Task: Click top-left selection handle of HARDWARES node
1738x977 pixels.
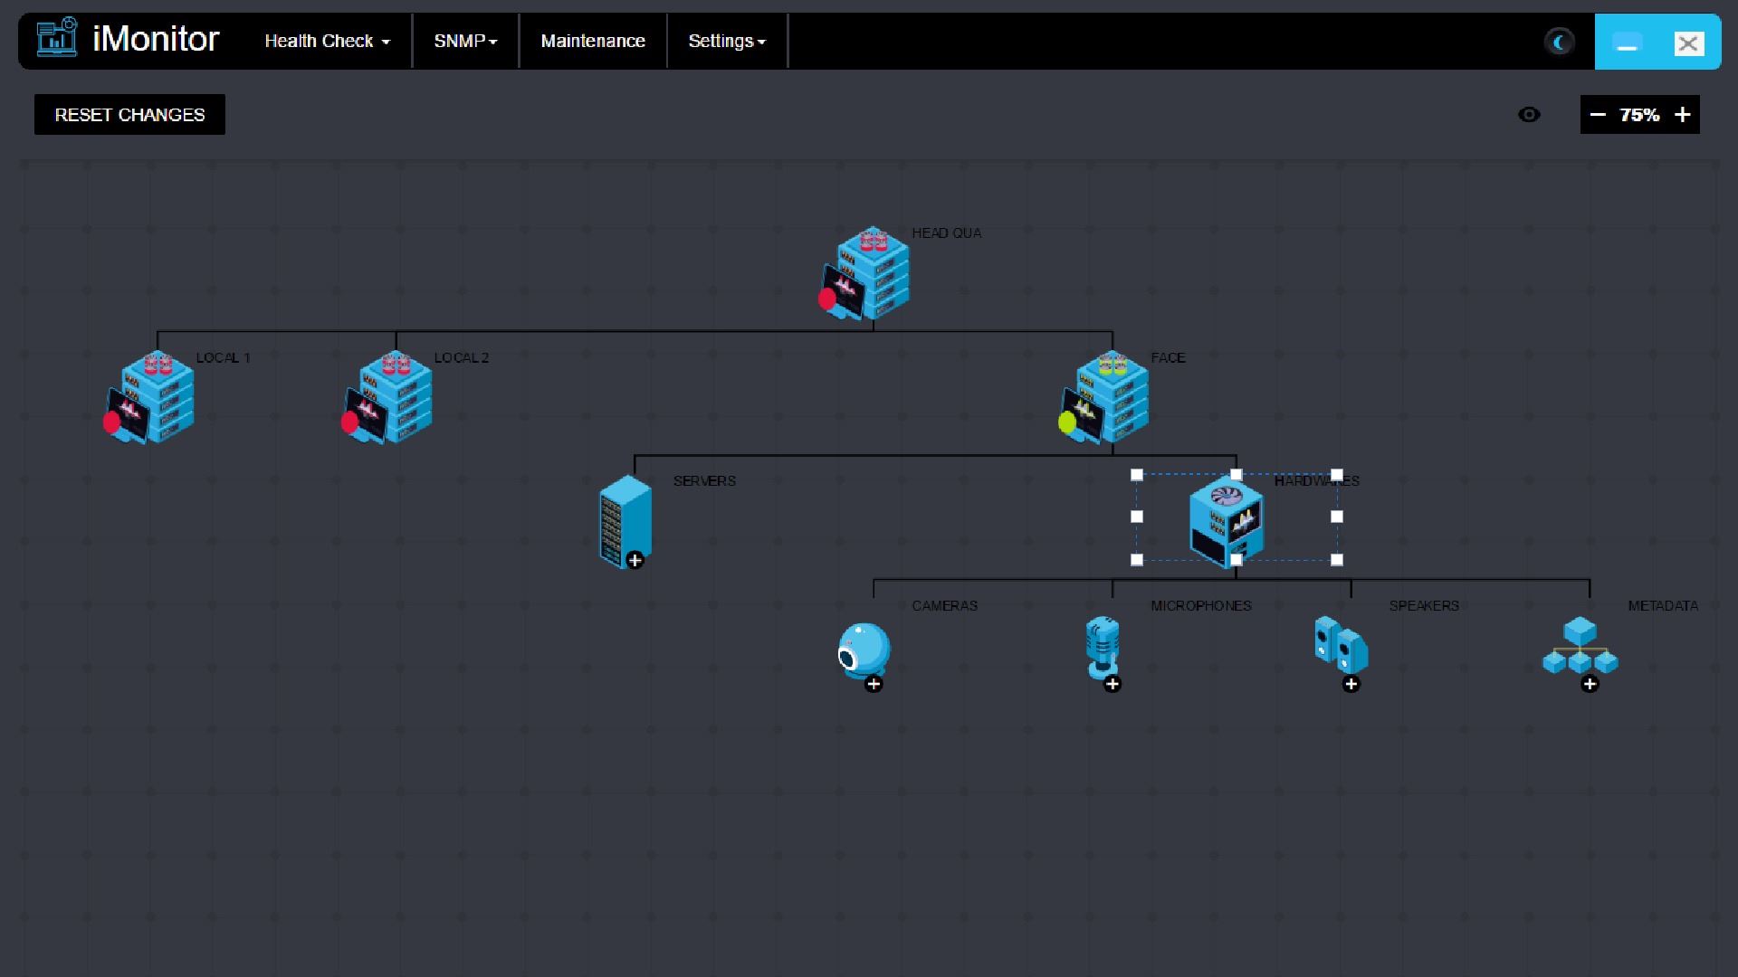Action: 1137,475
